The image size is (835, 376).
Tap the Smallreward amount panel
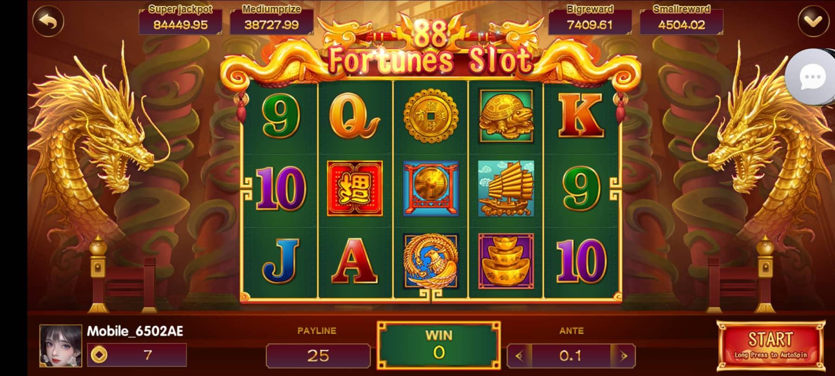point(681,20)
